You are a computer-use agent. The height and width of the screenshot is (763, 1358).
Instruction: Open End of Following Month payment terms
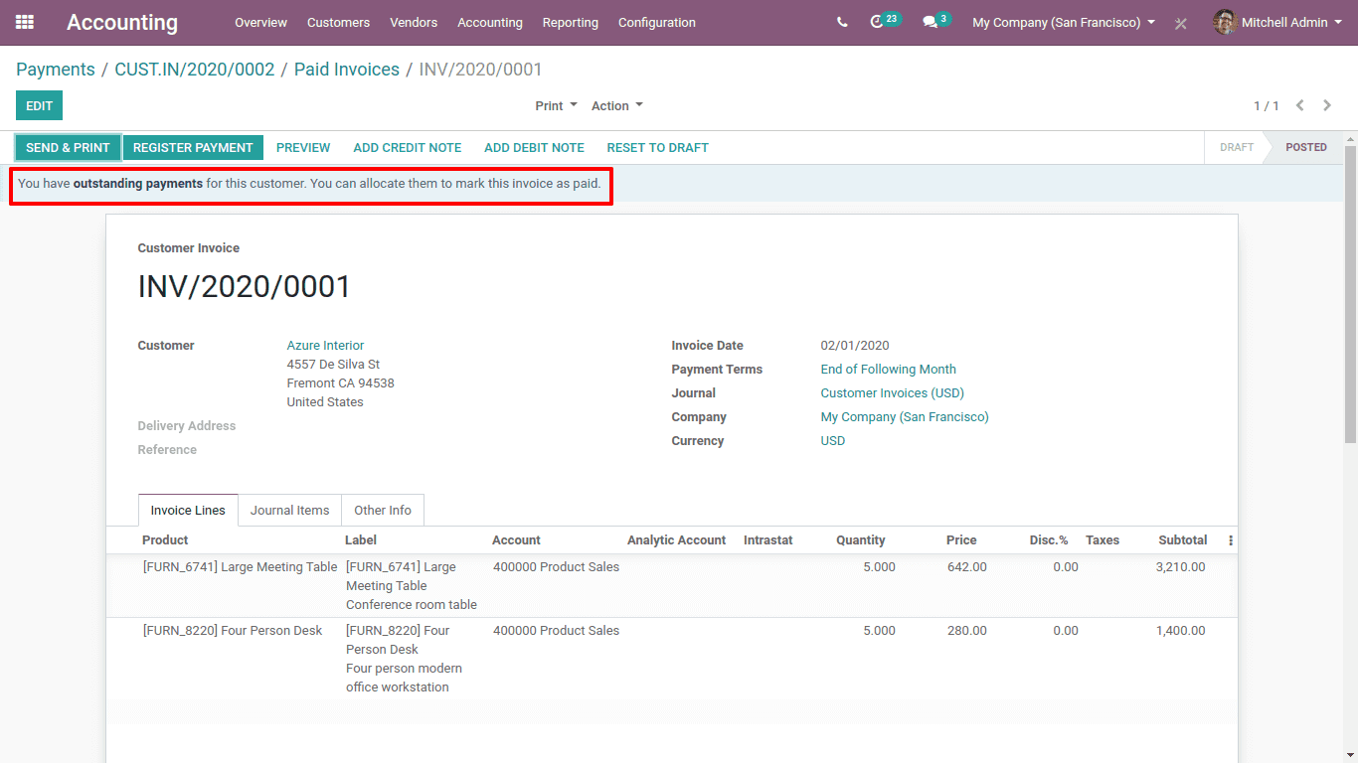click(889, 370)
